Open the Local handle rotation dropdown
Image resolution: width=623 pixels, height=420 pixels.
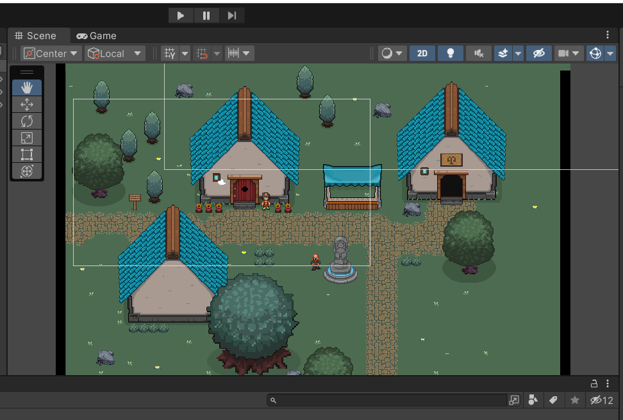click(115, 53)
